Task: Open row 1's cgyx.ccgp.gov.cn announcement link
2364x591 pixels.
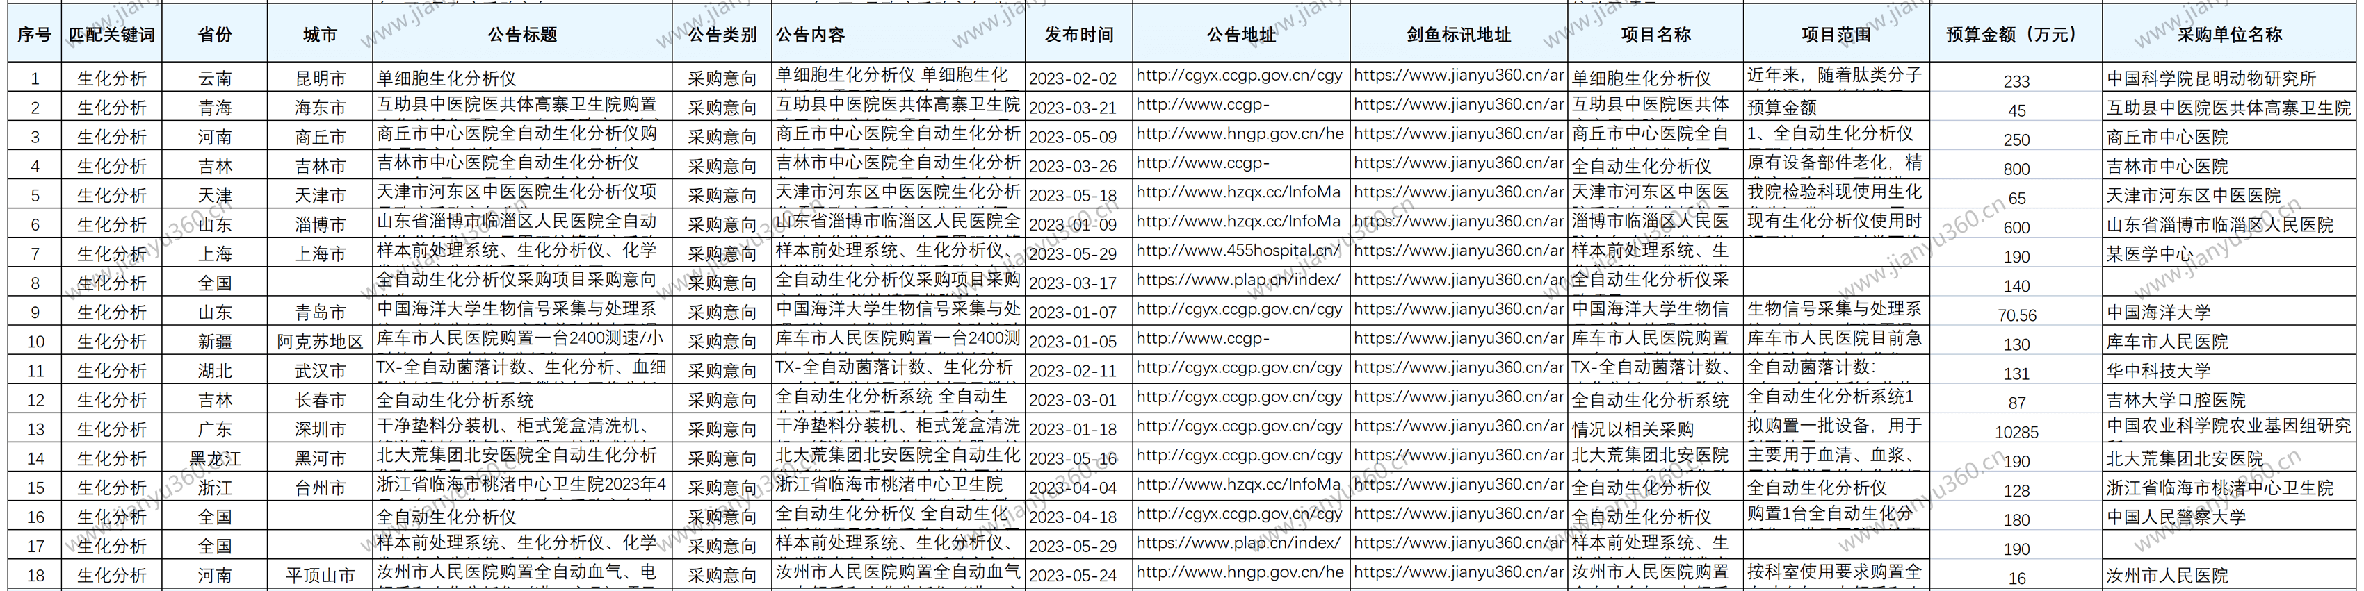Action: tap(1239, 75)
